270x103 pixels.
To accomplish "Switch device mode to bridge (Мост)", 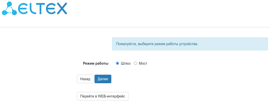I will 136,63.
